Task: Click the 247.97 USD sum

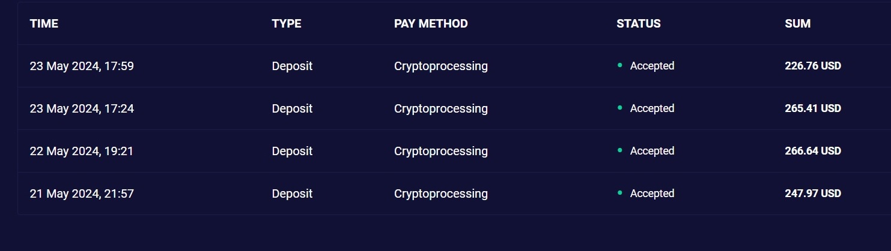Action: click(813, 193)
